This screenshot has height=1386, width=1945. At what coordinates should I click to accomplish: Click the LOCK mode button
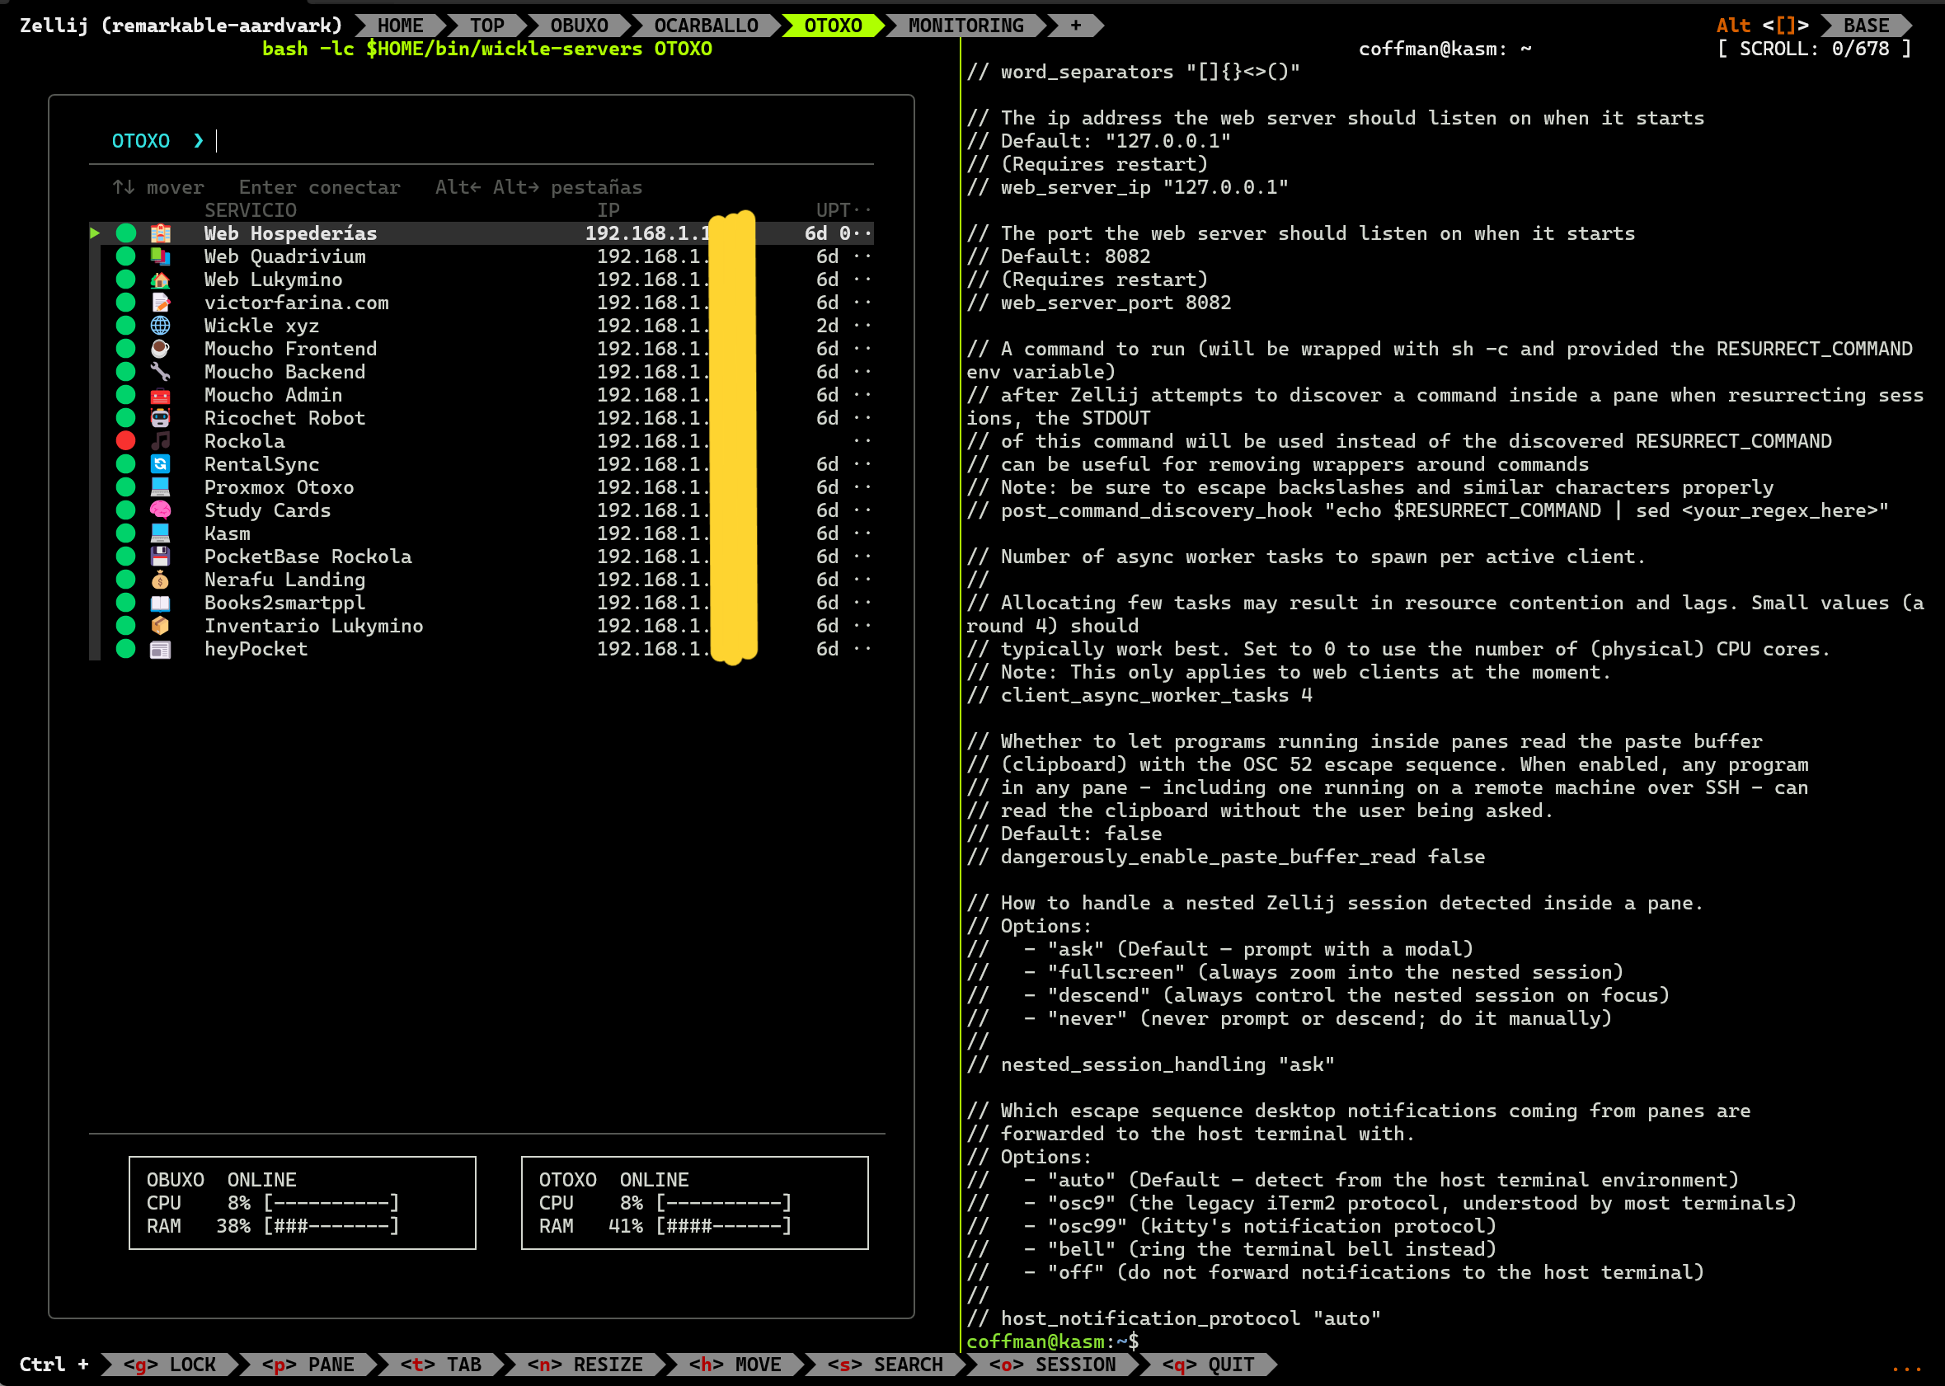click(170, 1364)
